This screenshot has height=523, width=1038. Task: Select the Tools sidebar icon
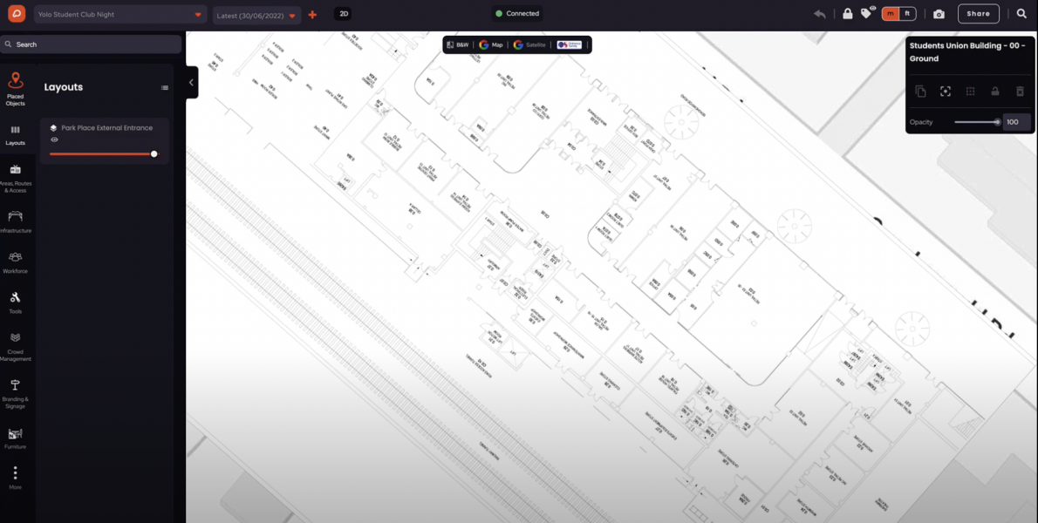tap(15, 302)
